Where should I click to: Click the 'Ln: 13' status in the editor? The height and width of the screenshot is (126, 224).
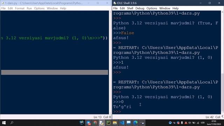click(98, 117)
